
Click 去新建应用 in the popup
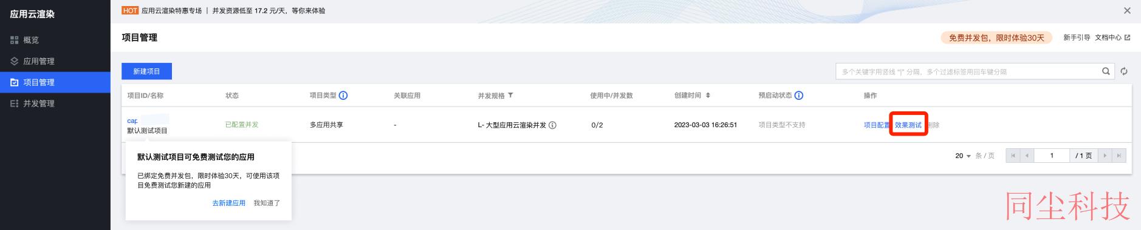coord(228,203)
